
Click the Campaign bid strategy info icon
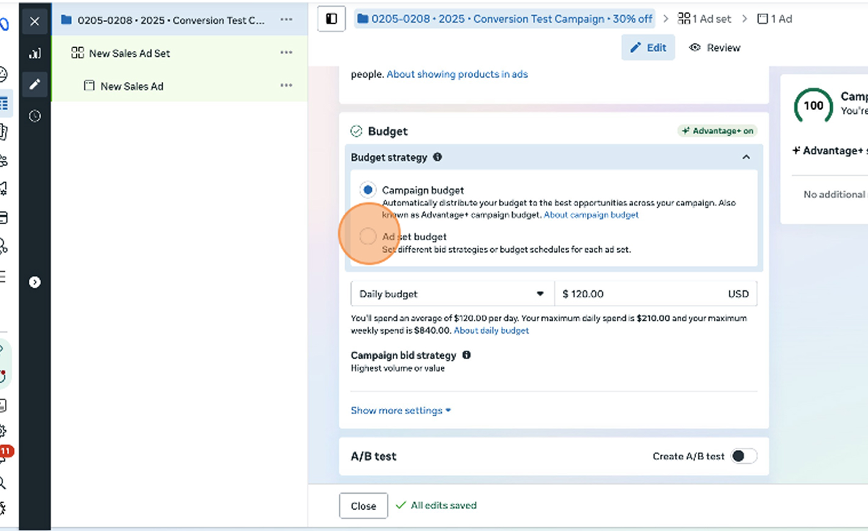point(466,355)
